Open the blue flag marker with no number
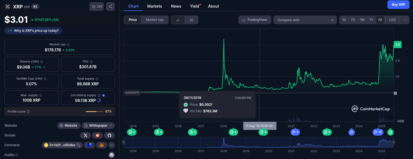The width and height of the screenshot is (413, 159). pyautogui.click(x=352, y=132)
